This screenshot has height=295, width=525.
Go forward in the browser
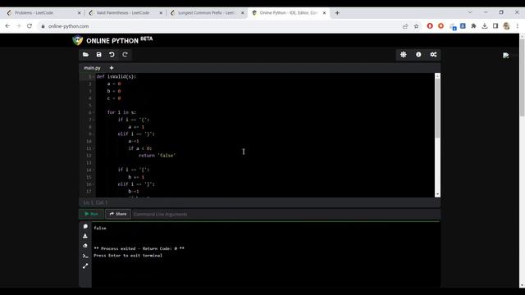click(x=18, y=25)
